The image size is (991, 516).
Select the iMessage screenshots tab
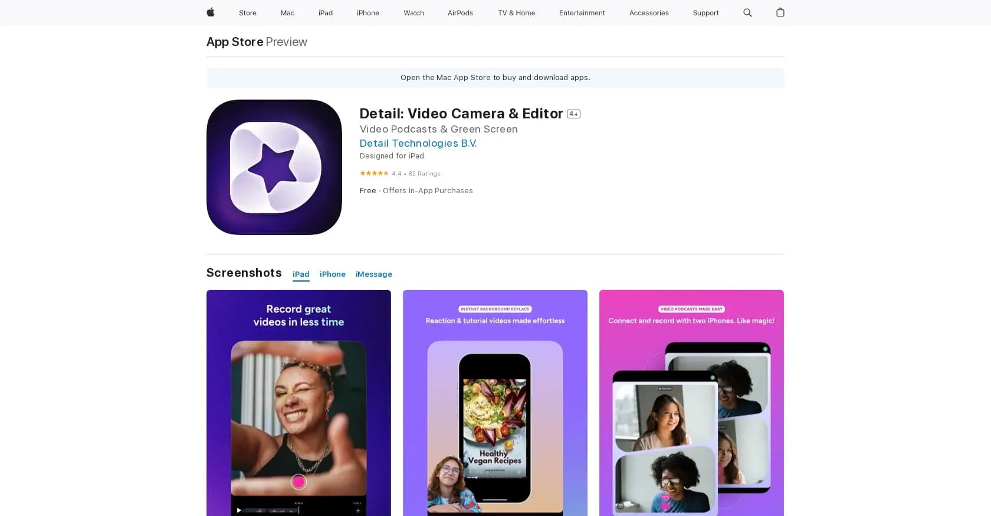[x=374, y=274]
